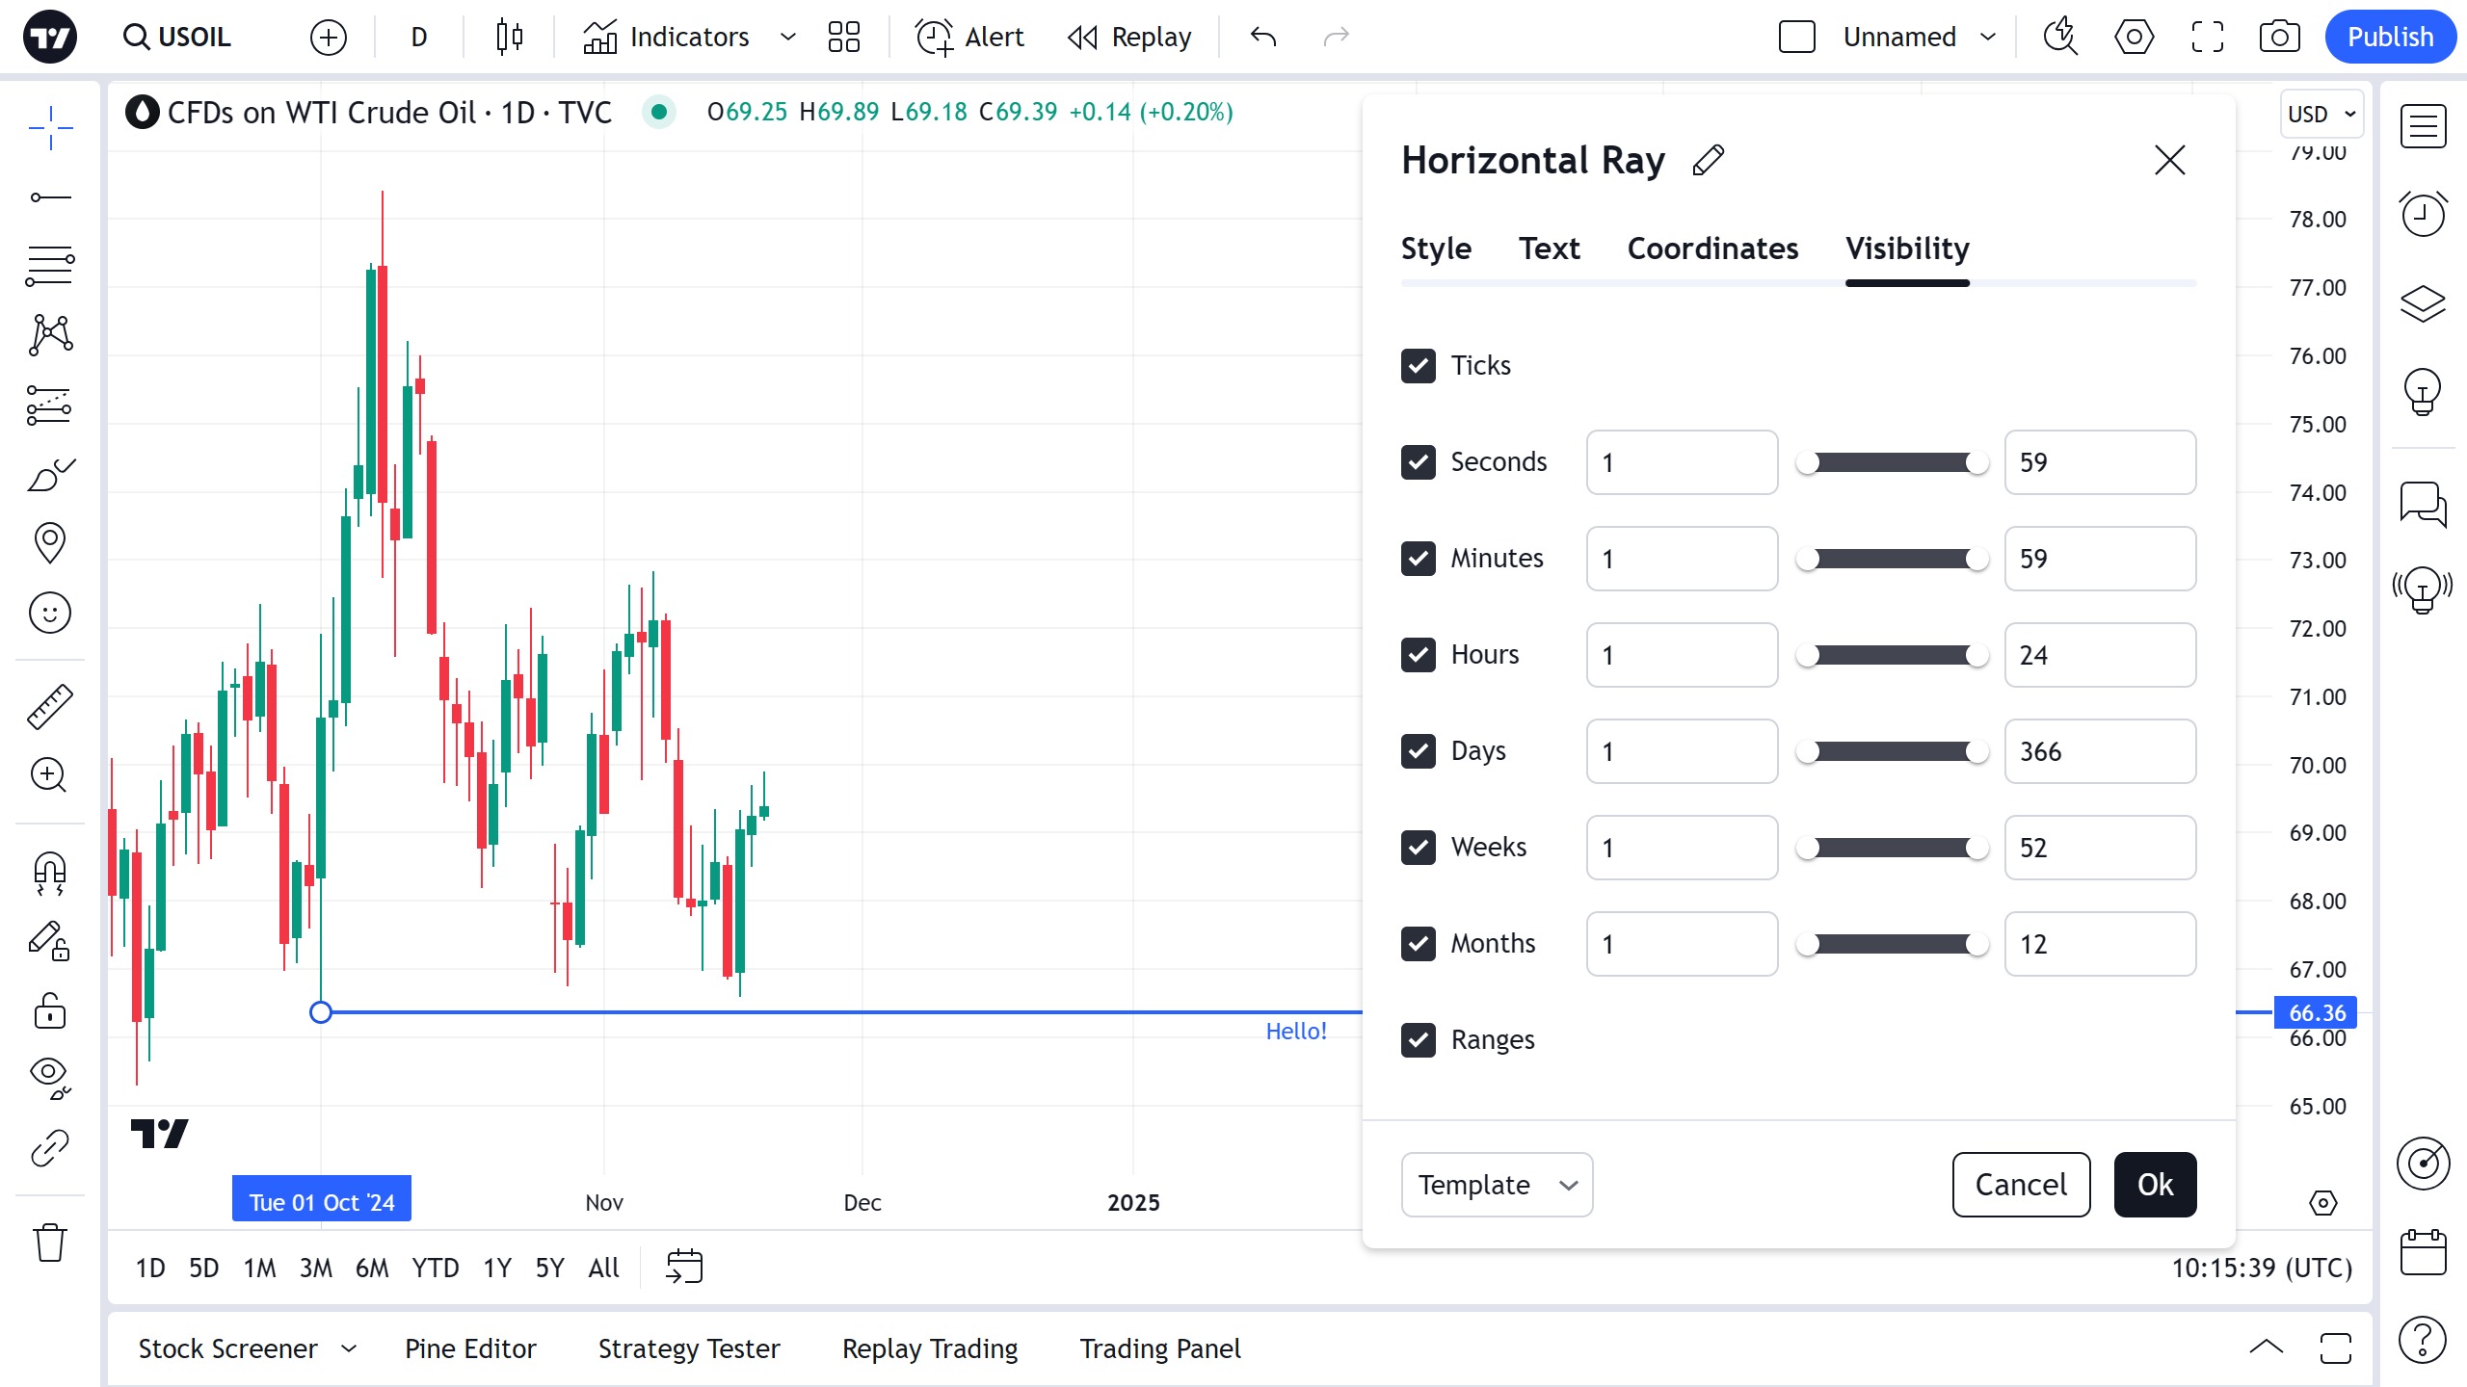Select the ruler measure tool

coord(50,706)
